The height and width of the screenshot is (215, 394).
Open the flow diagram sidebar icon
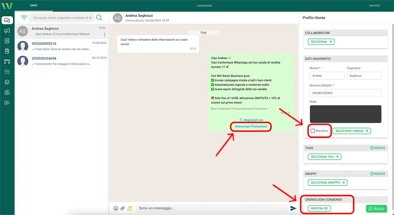(x=7, y=62)
